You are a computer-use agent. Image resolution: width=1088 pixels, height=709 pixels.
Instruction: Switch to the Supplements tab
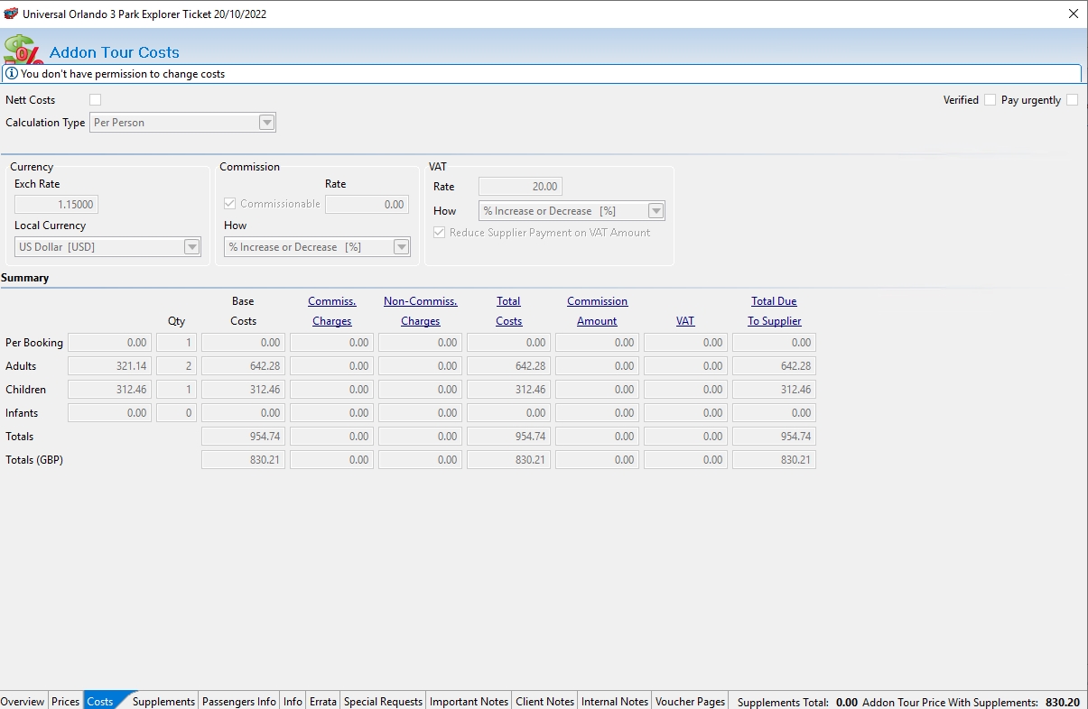pos(163,701)
